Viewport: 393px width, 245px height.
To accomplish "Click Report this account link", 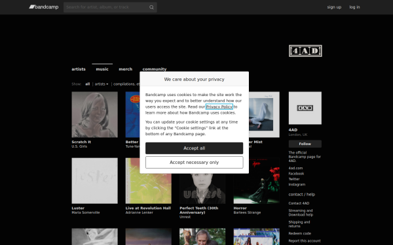I will tap(305, 240).
